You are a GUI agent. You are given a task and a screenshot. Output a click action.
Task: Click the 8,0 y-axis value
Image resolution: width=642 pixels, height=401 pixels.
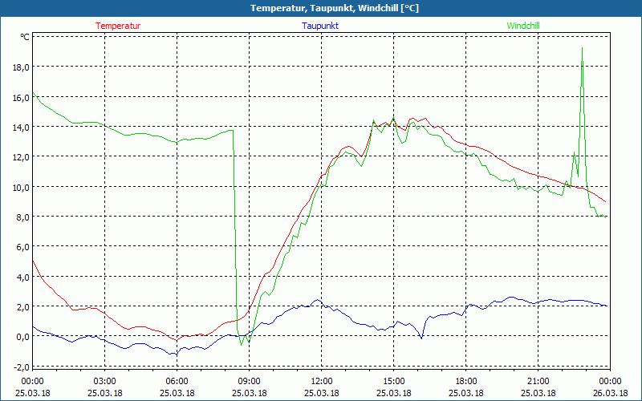click(x=22, y=217)
